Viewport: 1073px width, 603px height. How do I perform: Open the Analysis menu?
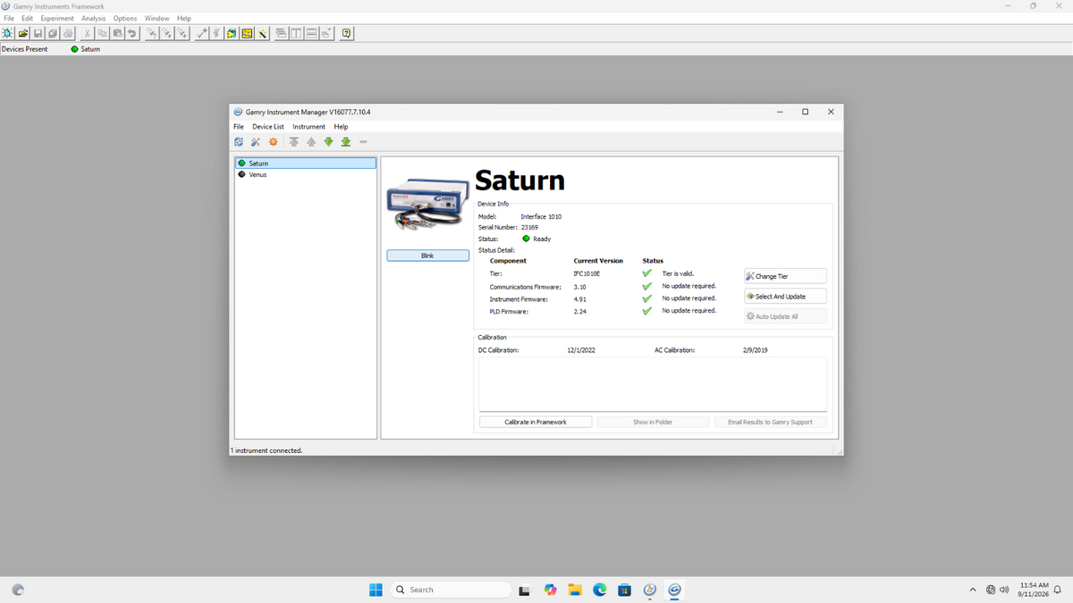[93, 18]
